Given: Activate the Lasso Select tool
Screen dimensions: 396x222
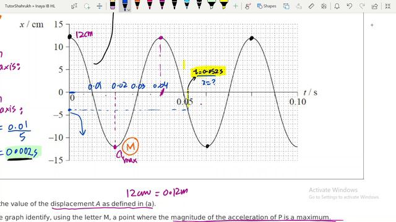Looking at the screenshot, I should point(87,6).
